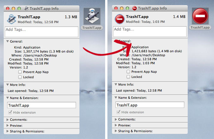Click the Add Tags field in left window
The height and width of the screenshot is (139, 214).
(41, 32)
